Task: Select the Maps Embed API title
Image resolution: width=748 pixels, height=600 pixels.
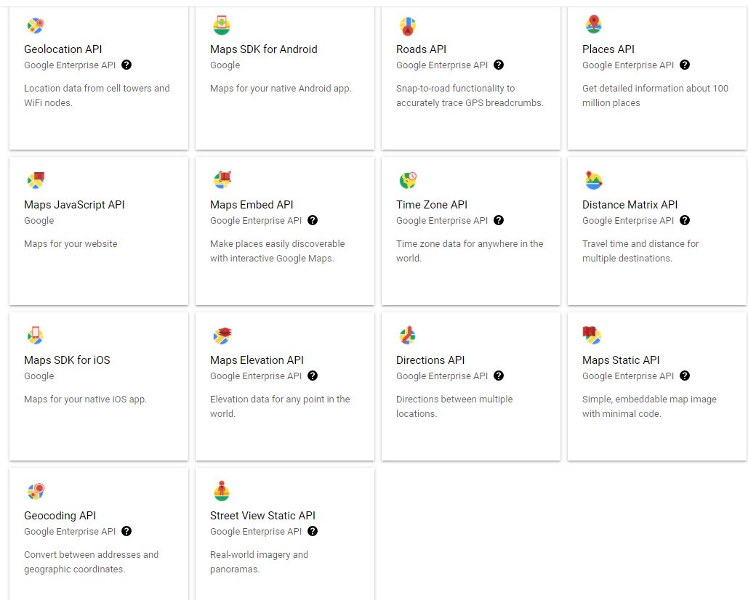Action: tap(252, 204)
